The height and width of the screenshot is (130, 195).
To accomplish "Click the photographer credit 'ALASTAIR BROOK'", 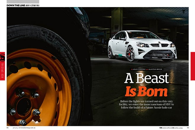I will (x=156, y=69).
